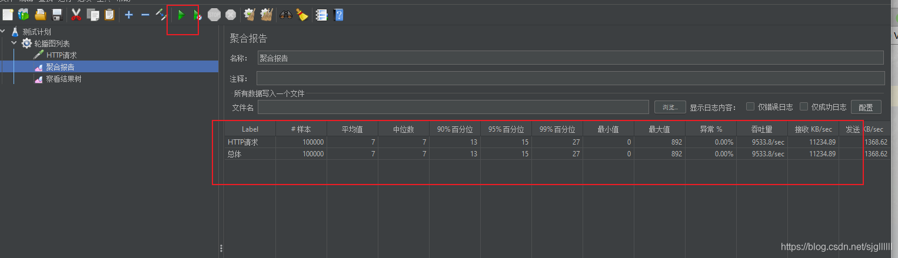Create a new test plan with the New icon
This screenshot has height=258, width=898.
[8, 15]
